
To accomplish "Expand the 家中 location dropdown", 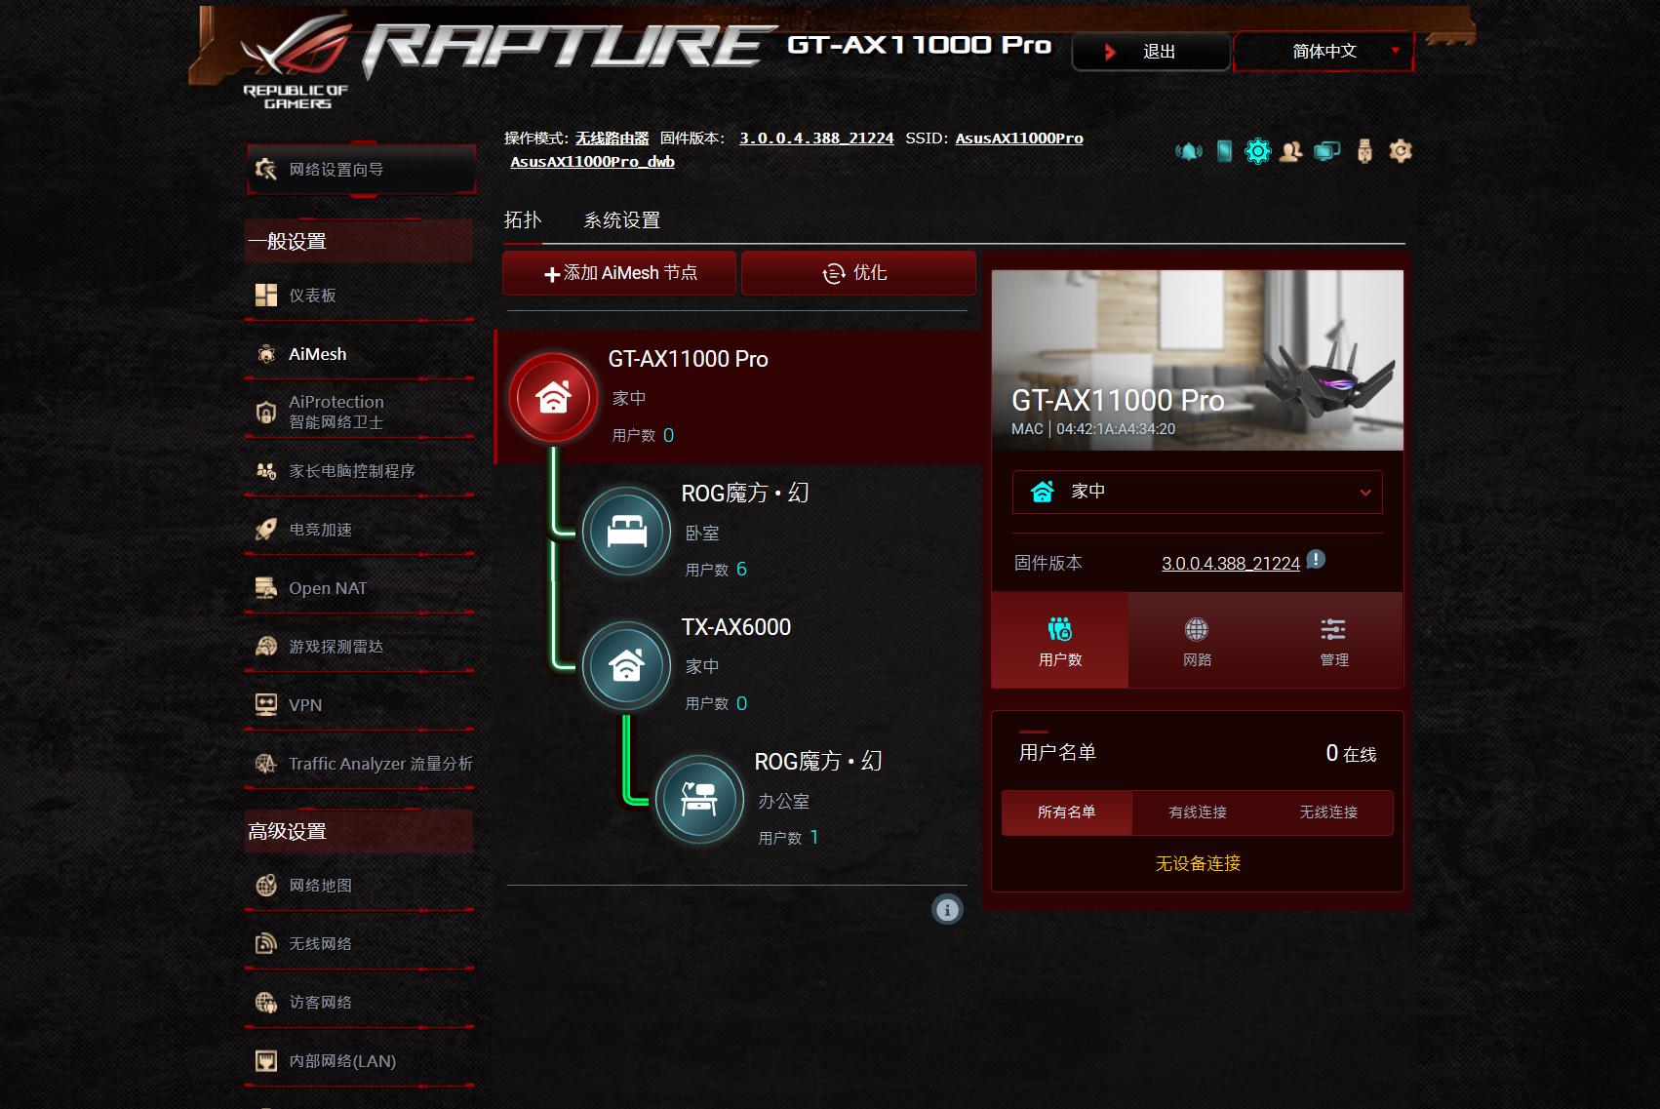I will point(1198,492).
